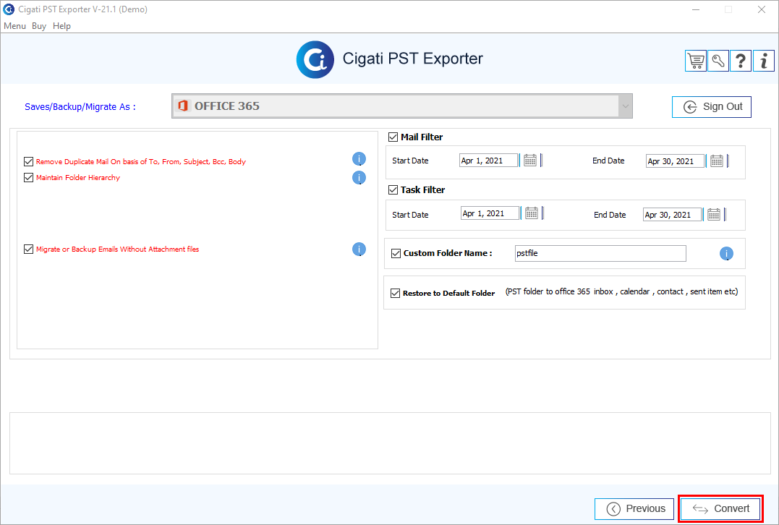Click the app icon in title bar

pos(9,9)
